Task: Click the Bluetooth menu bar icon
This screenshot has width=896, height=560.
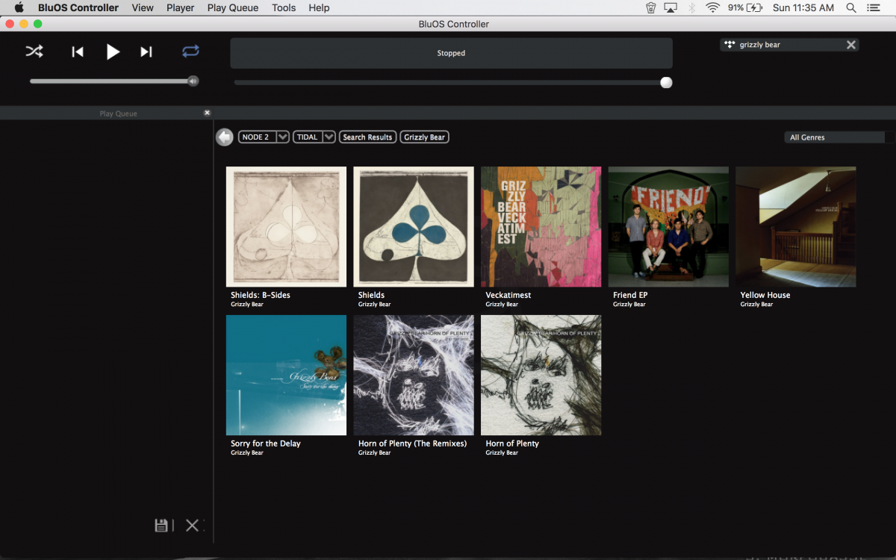Action: pyautogui.click(x=692, y=7)
